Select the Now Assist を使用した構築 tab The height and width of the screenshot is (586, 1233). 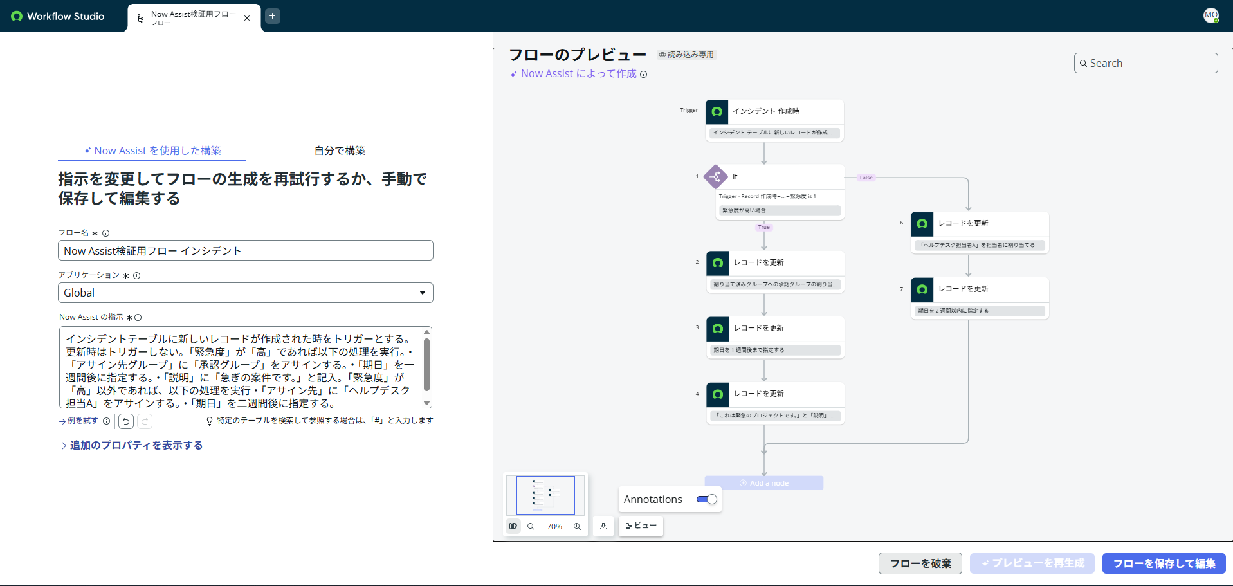[x=152, y=151]
